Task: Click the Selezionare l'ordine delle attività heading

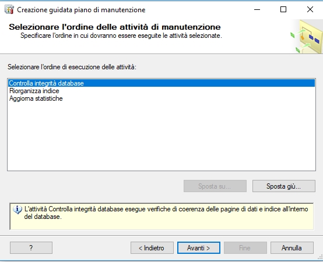Action: coord(115,27)
